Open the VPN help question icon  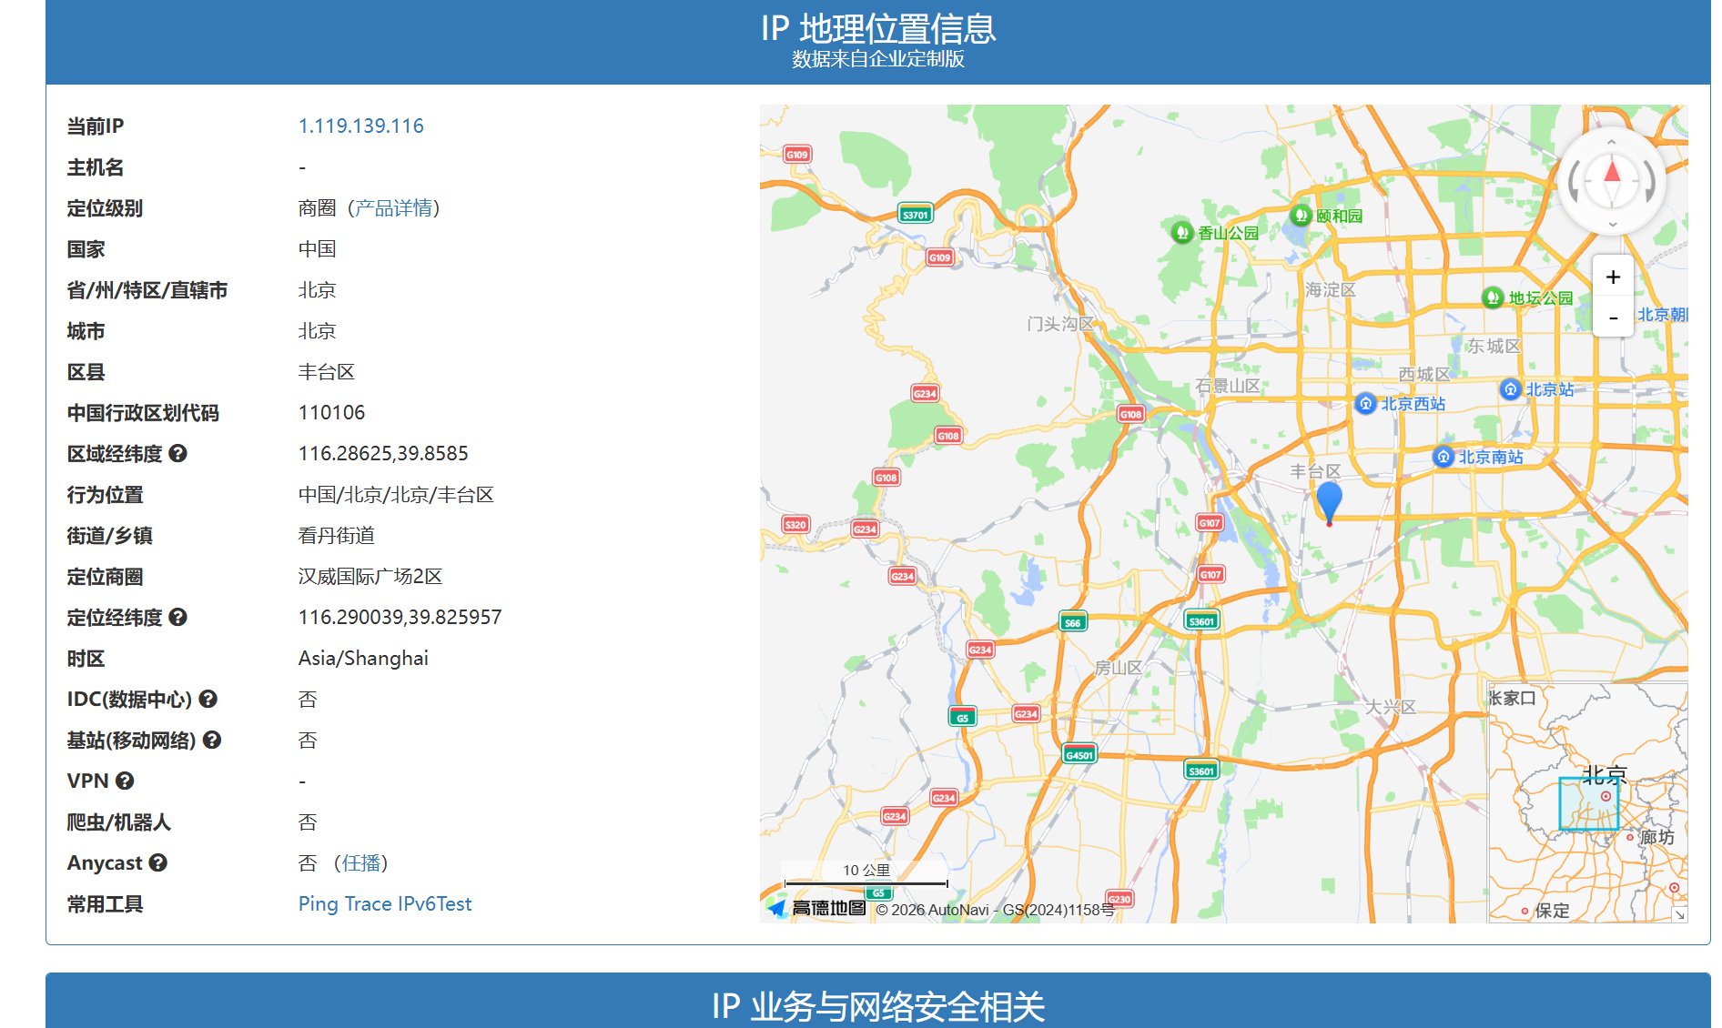point(125,781)
